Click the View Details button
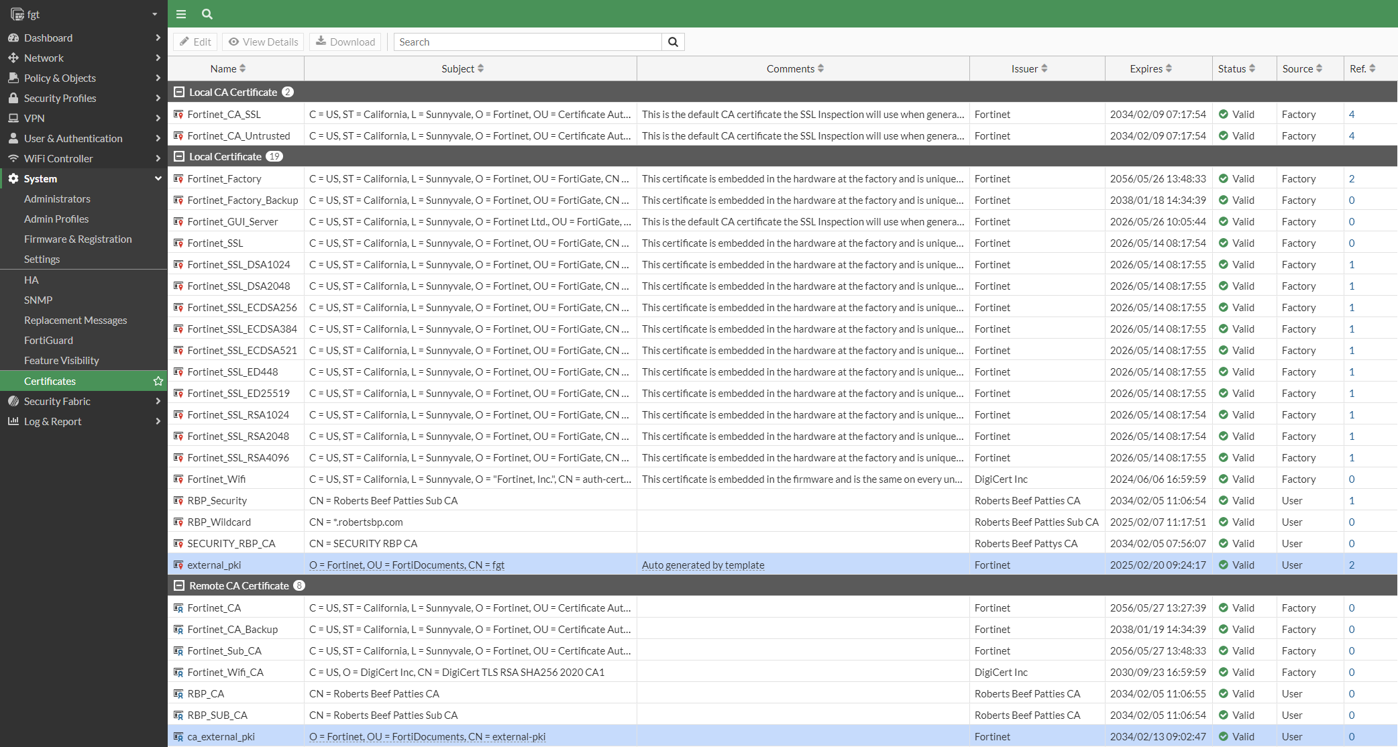 (x=263, y=42)
